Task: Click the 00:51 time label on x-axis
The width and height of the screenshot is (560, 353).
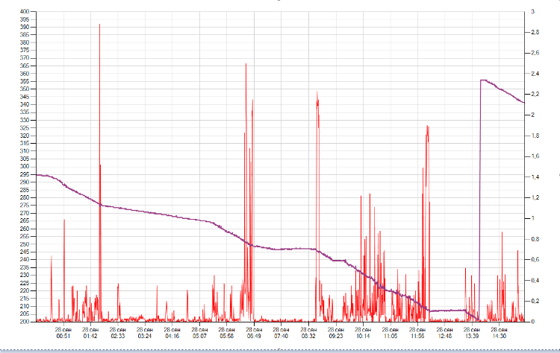Action: [x=63, y=336]
